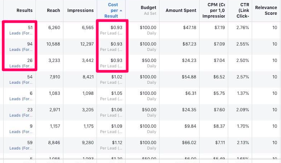The image size is (281, 163).
Task: Sort by Amount Spent header
Action: [181, 10]
